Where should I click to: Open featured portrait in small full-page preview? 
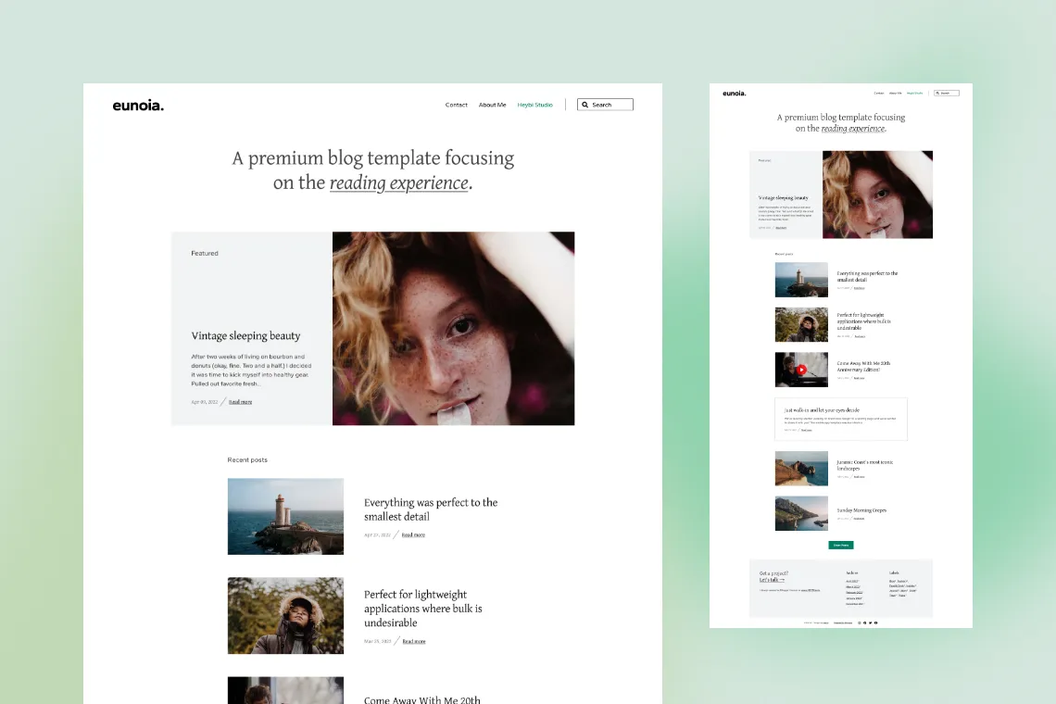(877, 194)
